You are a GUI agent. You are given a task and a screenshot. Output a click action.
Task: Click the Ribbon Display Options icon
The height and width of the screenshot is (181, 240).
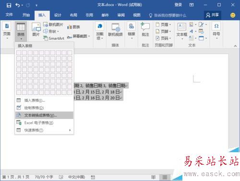point(192,5)
